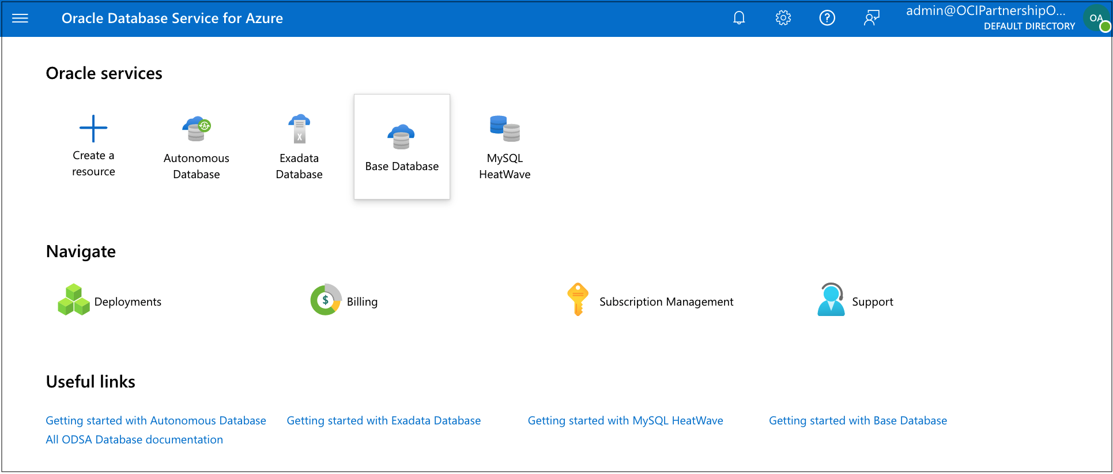1113x474 pixels.
Task: Open Getting started with Autonomous Database link
Action: [156, 420]
